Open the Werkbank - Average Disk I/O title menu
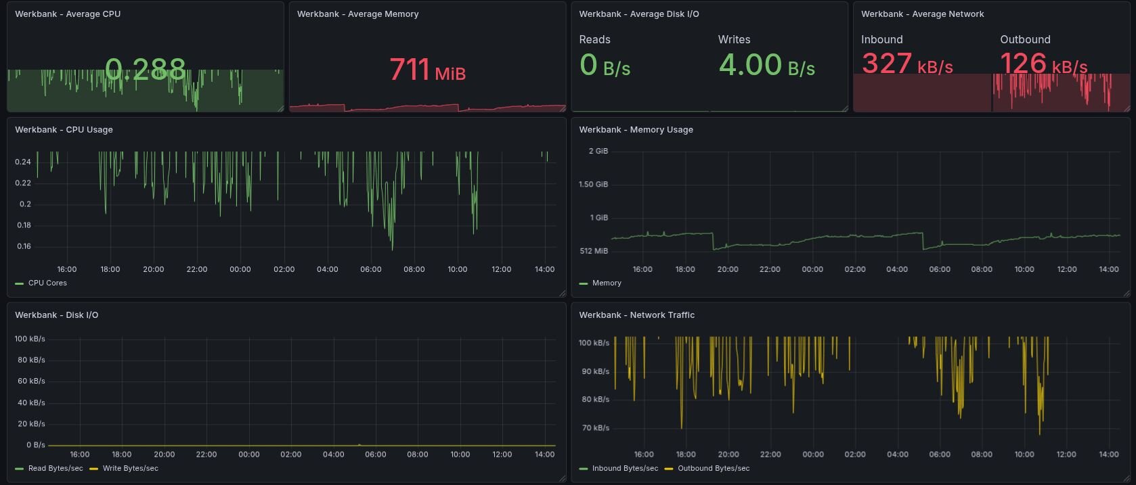Image resolution: width=1136 pixels, height=485 pixels. [x=638, y=14]
